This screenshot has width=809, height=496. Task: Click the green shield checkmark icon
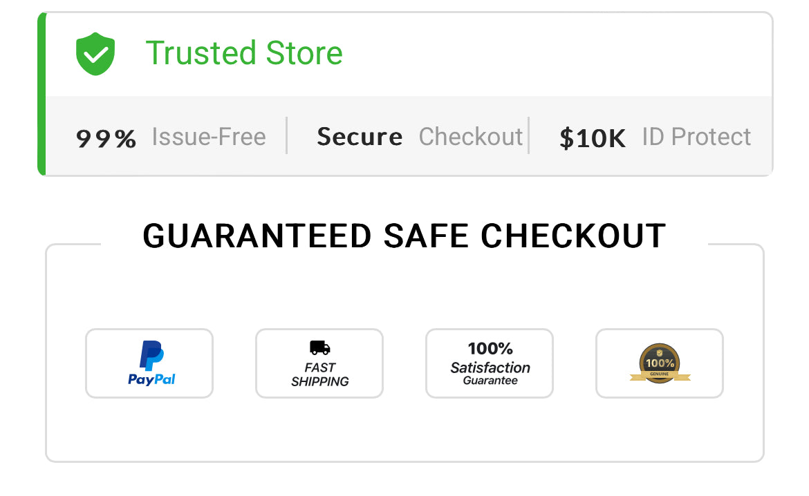(x=95, y=54)
